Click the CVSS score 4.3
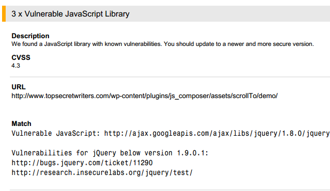This screenshot has width=330, height=191. point(16,66)
